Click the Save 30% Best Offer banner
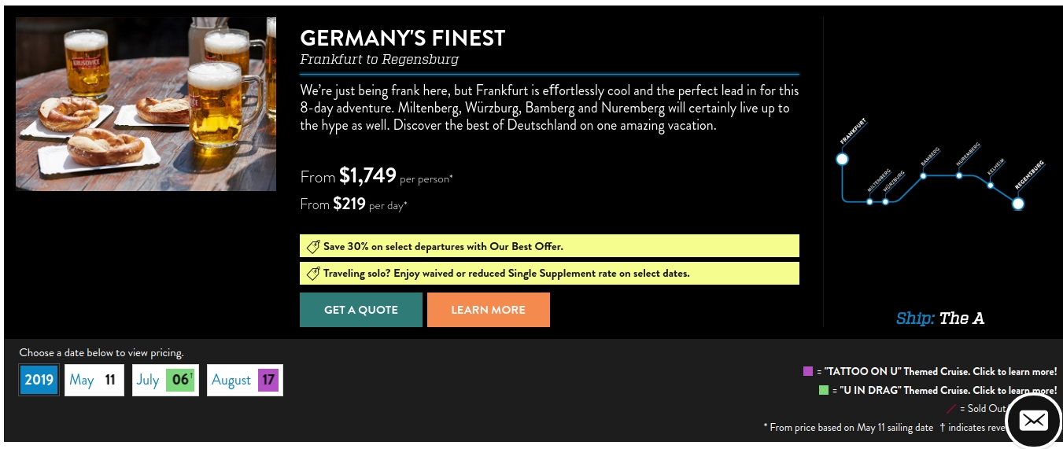The height and width of the screenshot is (449, 1063). click(549, 246)
